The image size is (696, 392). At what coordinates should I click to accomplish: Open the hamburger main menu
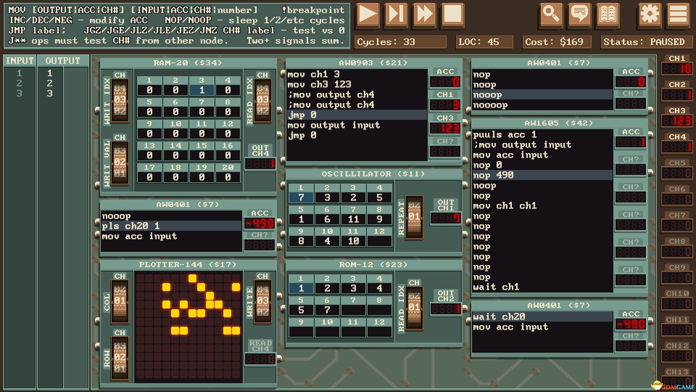pos(678,15)
